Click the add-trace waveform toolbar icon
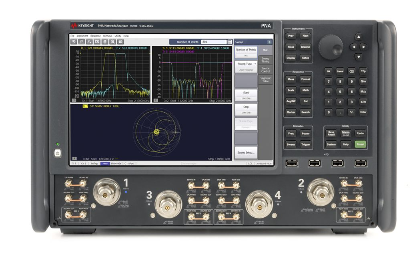The image size is (417, 255). (x=89, y=42)
